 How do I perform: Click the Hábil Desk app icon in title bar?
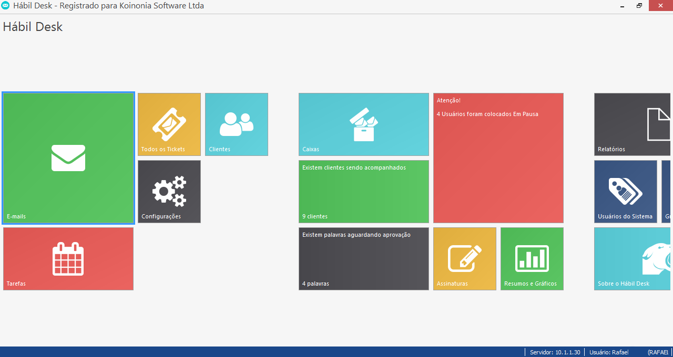pyautogui.click(x=6, y=6)
